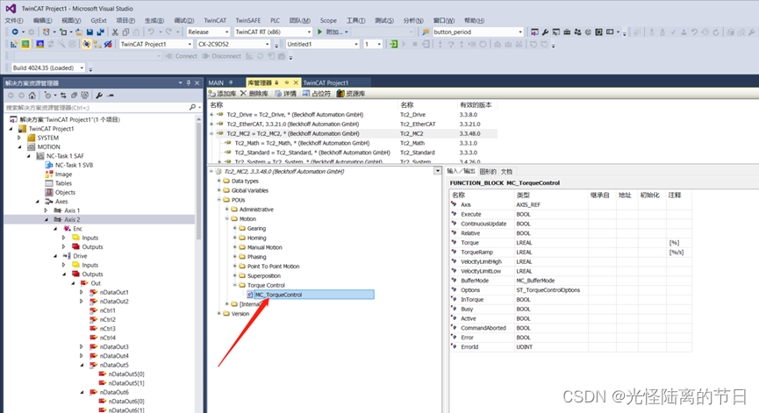Click the PLC Login green arrow icon
The width and height of the screenshot is (759, 413).
click(393, 44)
